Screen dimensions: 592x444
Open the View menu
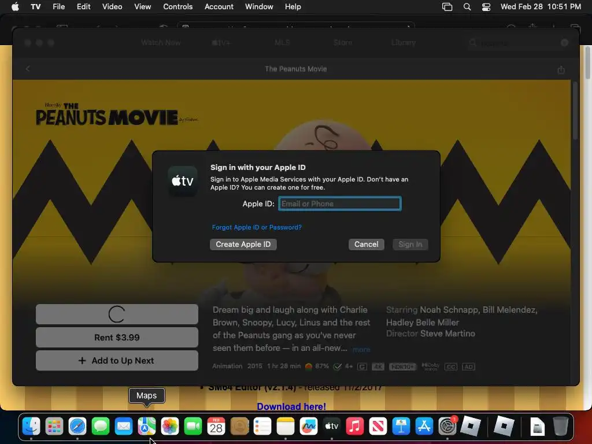point(143,6)
